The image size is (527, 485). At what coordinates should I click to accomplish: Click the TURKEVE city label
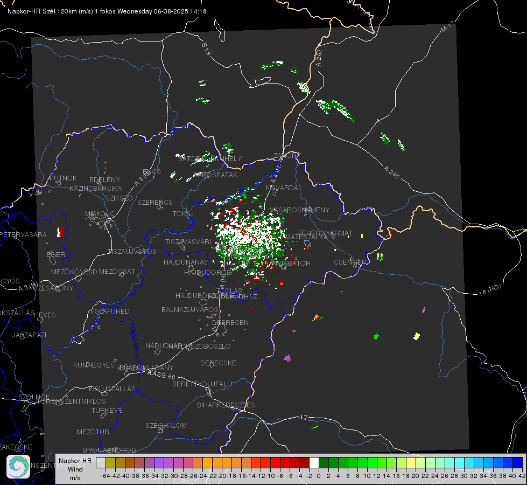[107, 410]
